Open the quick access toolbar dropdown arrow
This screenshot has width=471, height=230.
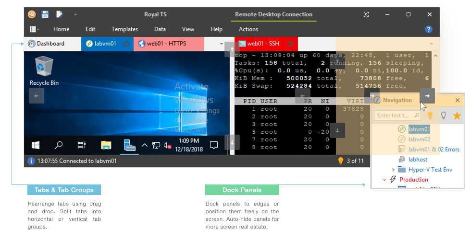pyautogui.click(x=75, y=15)
